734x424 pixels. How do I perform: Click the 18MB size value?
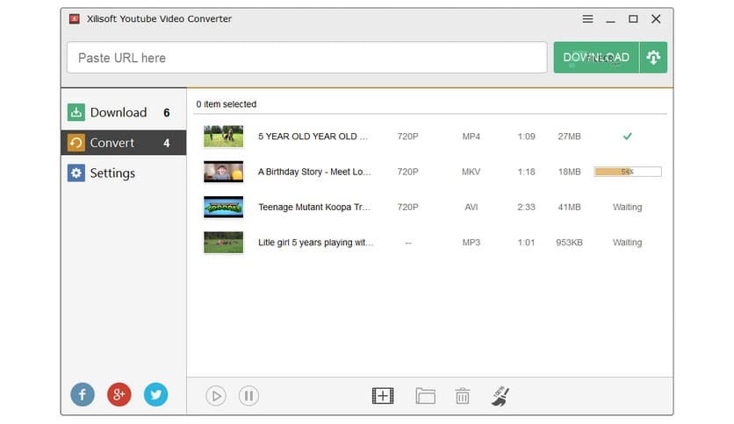coord(569,172)
